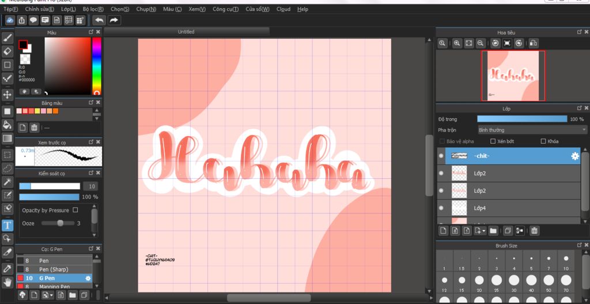Choose brush size 10 preset
The height and width of the screenshot is (304, 590).
[566, 261]
